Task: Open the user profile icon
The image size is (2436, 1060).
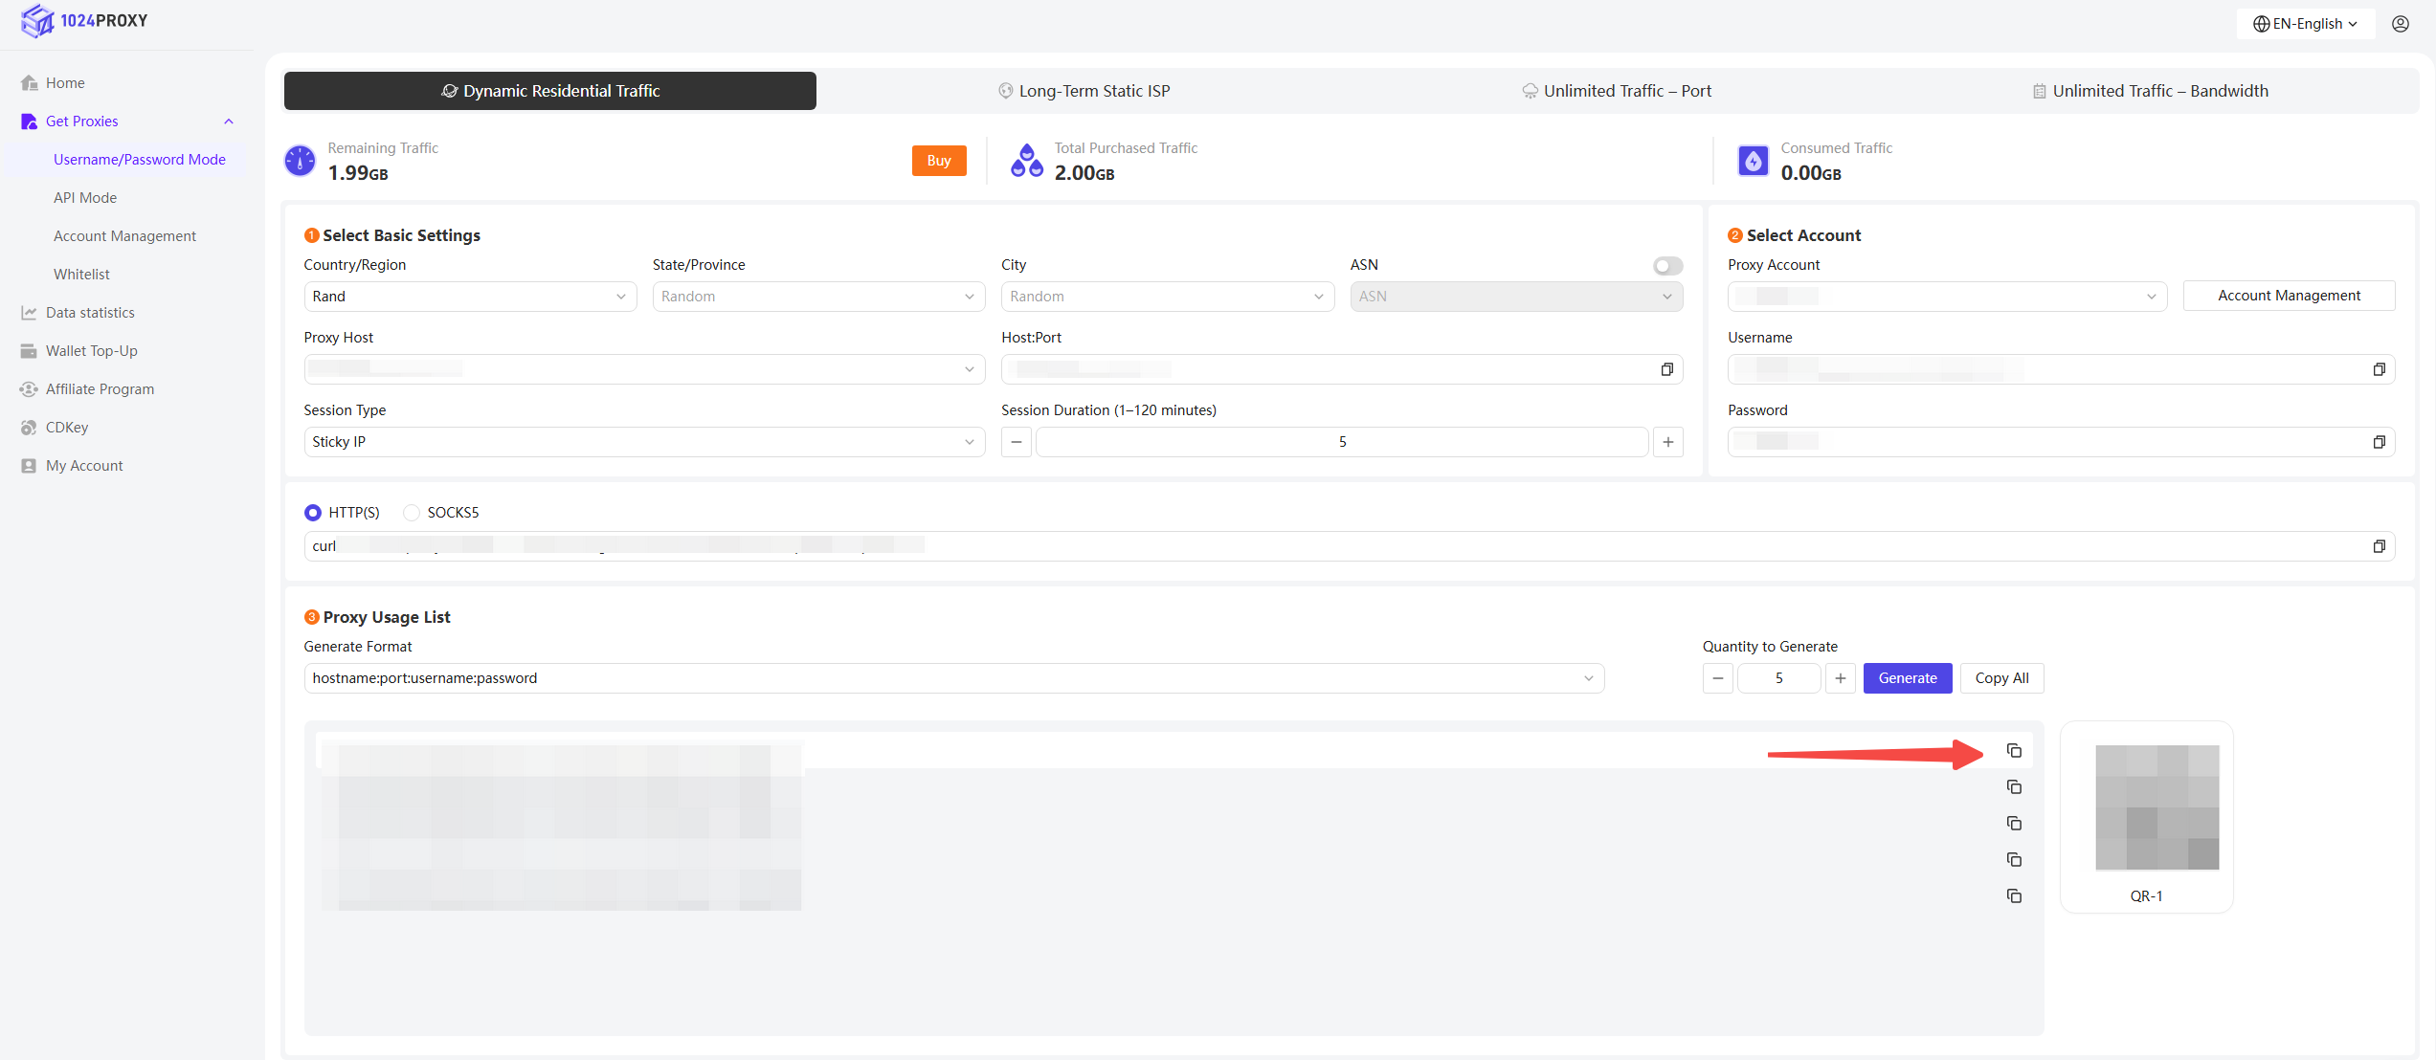Action: [2400, 24]
